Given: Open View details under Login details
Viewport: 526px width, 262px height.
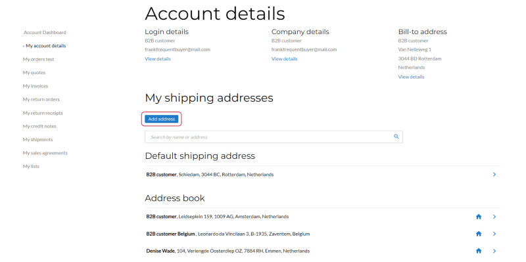Looking at the screenshot, I should point(158,59).
